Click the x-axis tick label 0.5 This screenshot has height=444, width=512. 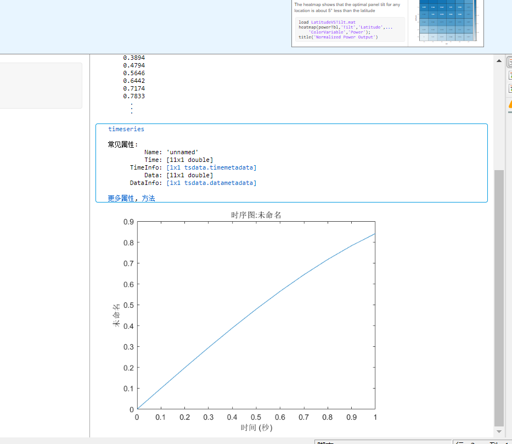point(256,417)
